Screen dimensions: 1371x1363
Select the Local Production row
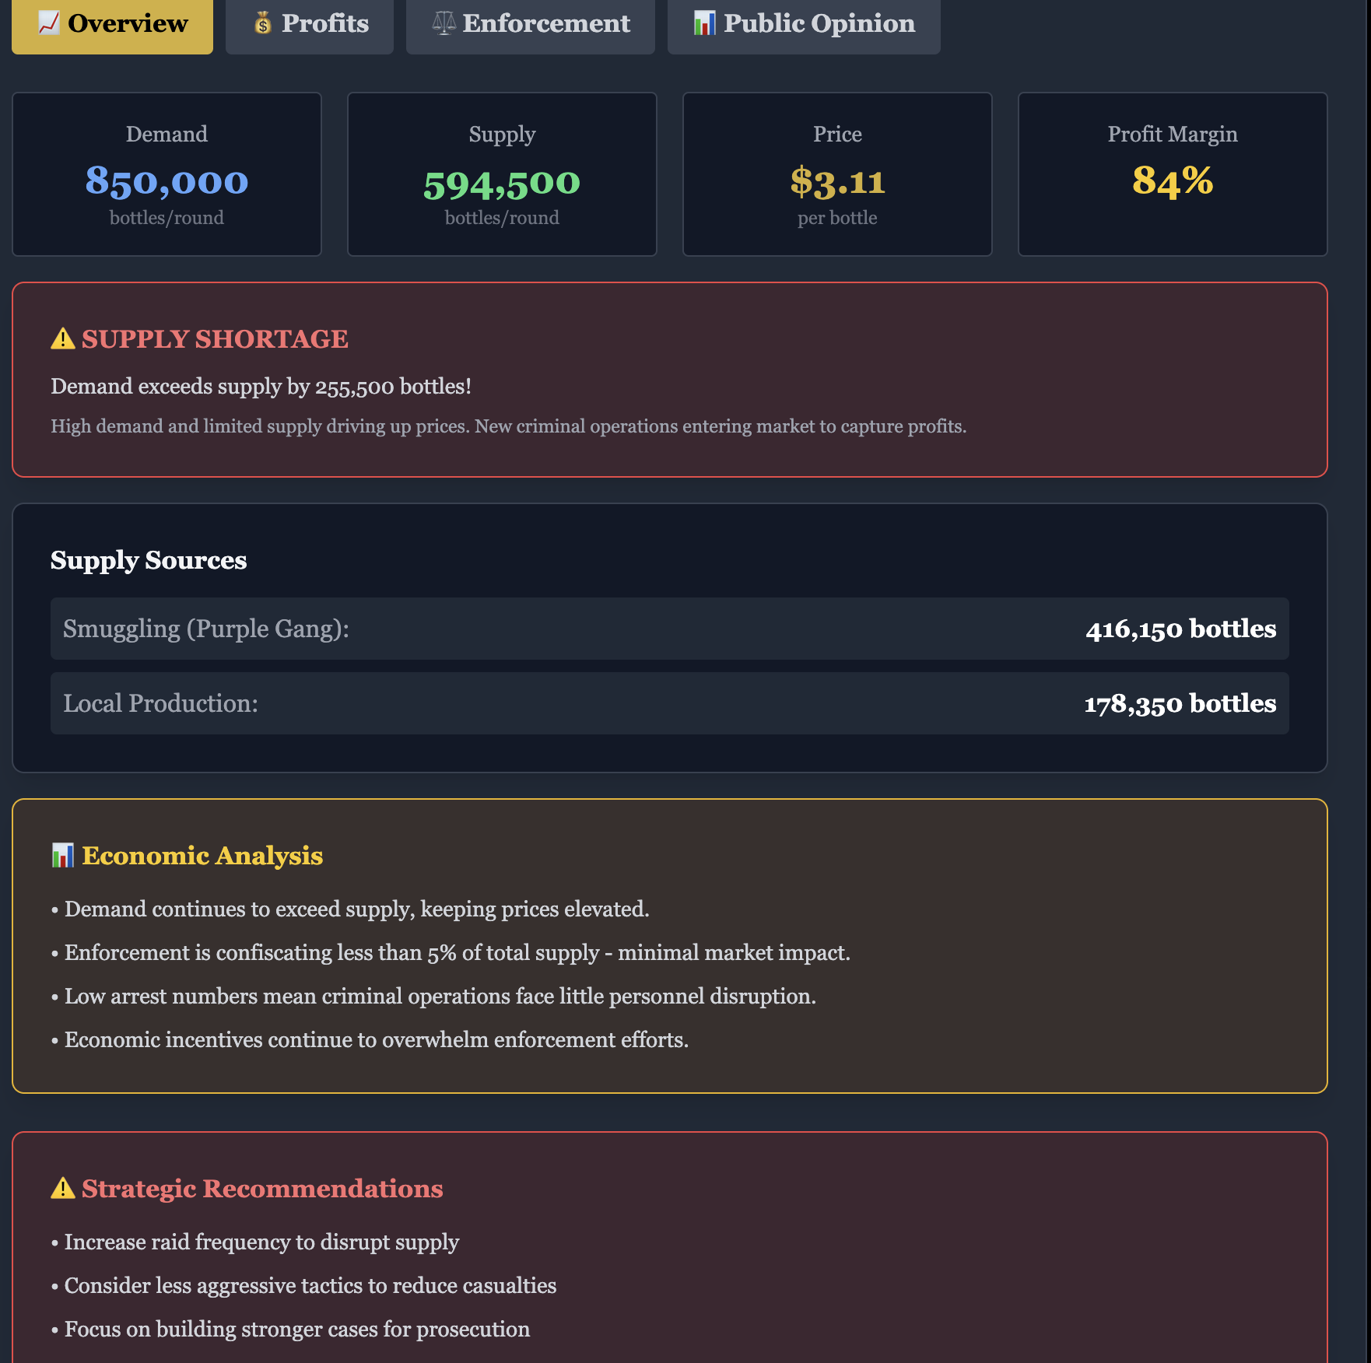tap(669, 703)
